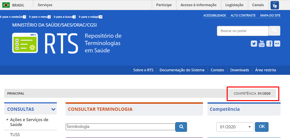Click the portal search magnifier button
This screenshot has width=290, height=138.
(x=274, y=31)
